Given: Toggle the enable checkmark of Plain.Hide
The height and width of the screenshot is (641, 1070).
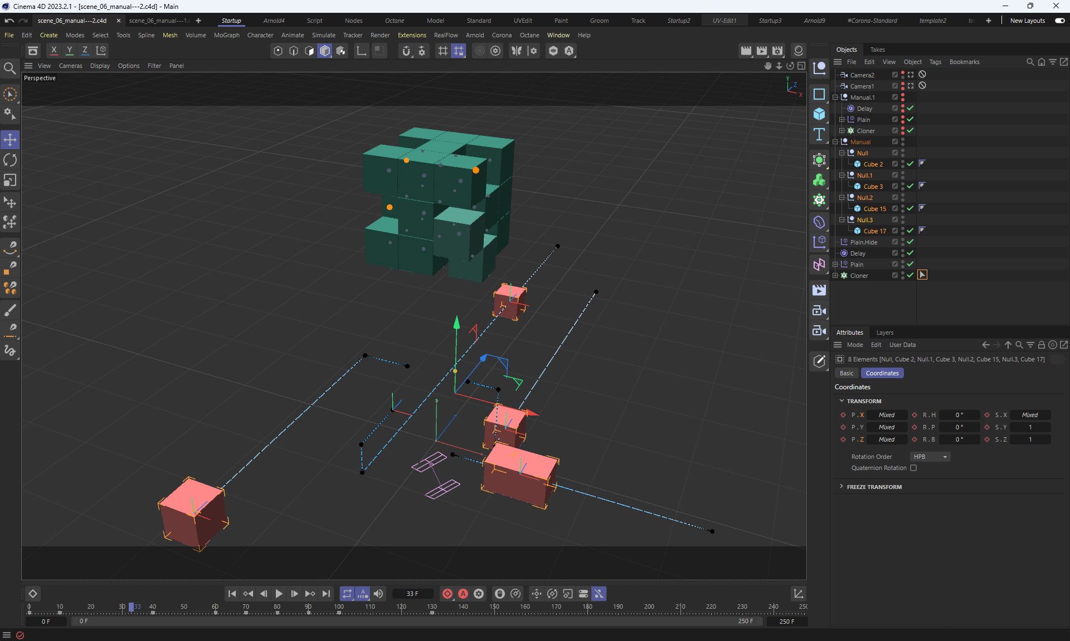Looking at the screenshot, I should tap(910, 242).
